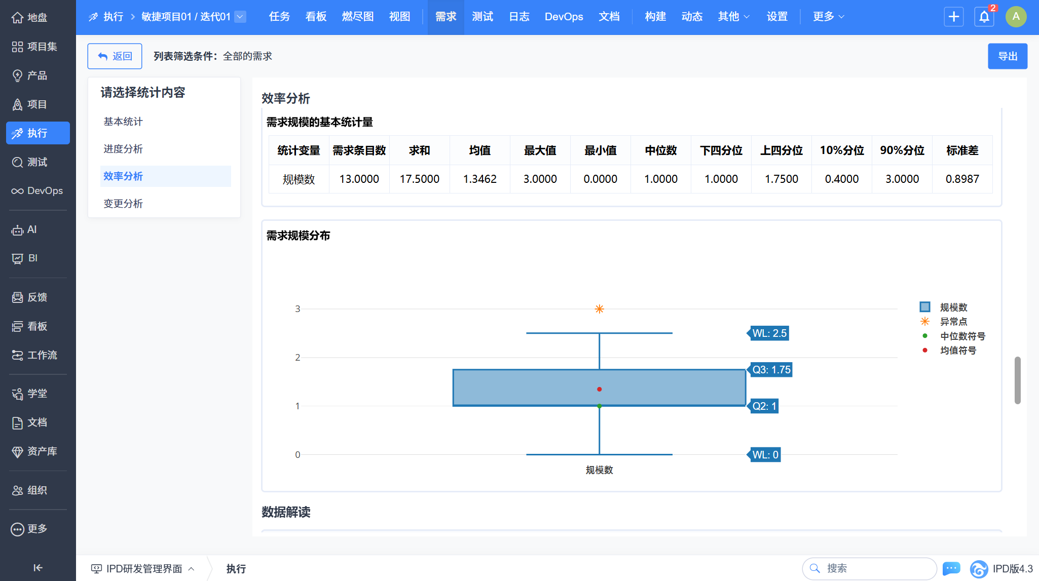Select 变更分析 in statistics list

pos(123,204)
